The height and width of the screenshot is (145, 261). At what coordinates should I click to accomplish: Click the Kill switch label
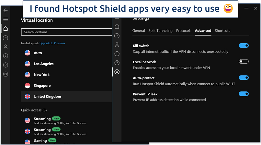[141, 46]
